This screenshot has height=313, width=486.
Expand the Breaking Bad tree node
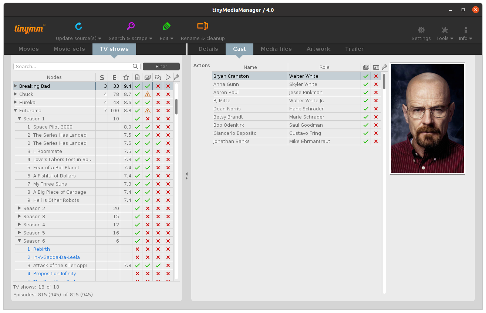click(16, 86)
